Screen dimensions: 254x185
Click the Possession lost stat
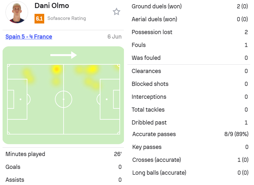pos(190,32)
